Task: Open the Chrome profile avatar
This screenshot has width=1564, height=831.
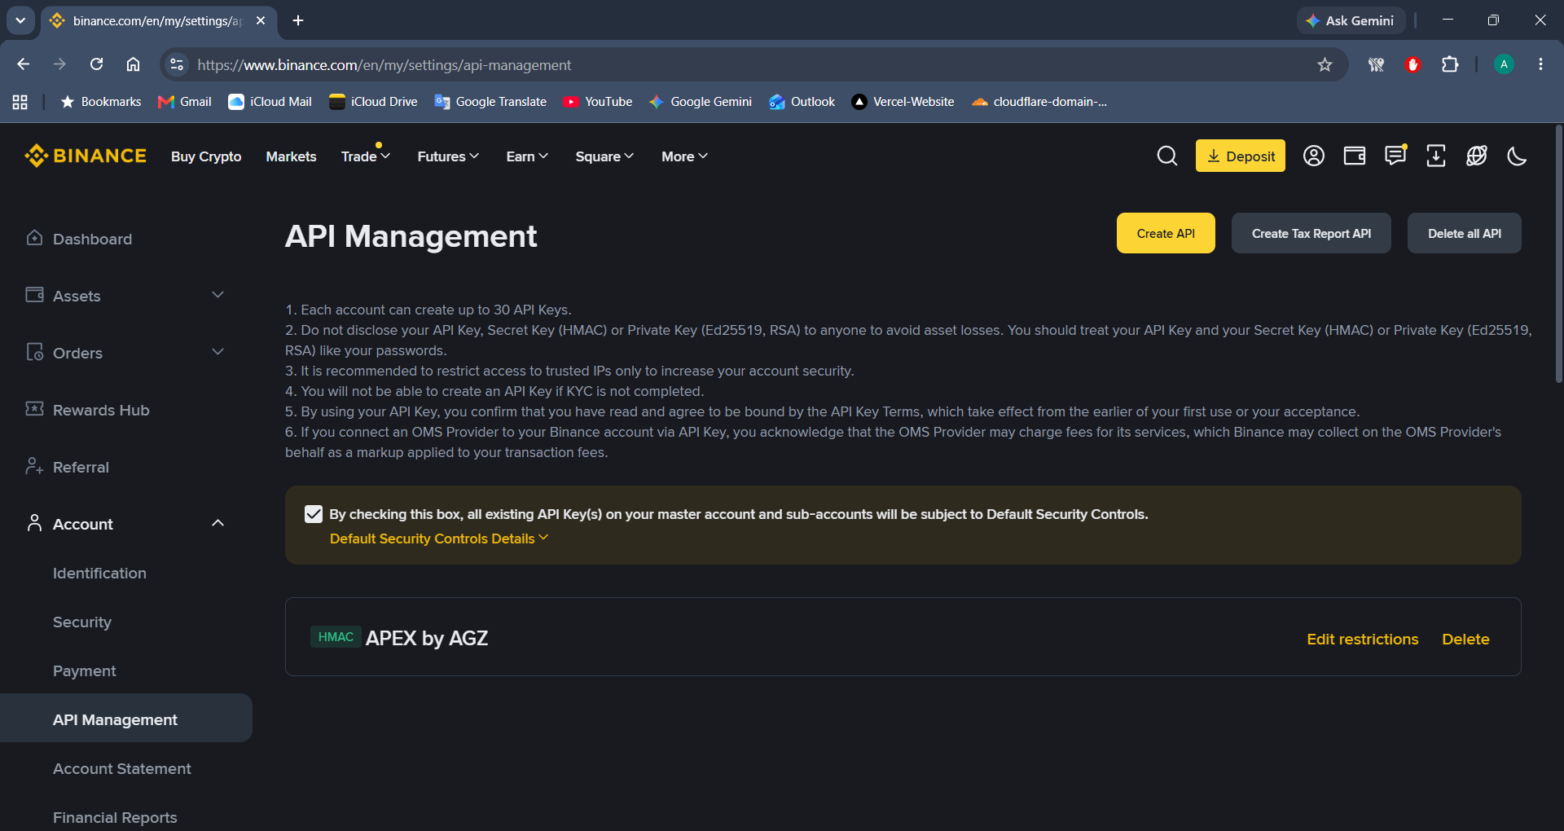Action: tap(1504, 64)
